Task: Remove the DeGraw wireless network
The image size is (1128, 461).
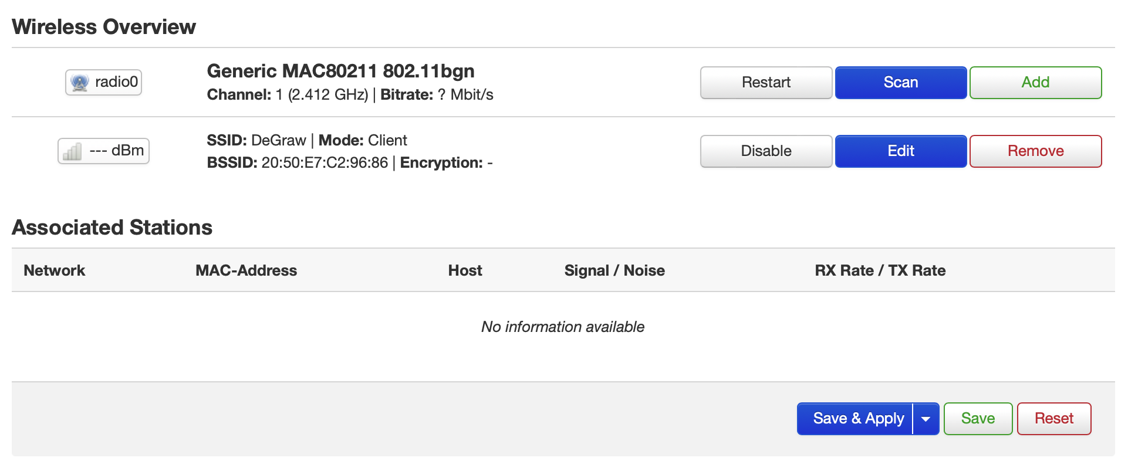Action: (1035, 151)
